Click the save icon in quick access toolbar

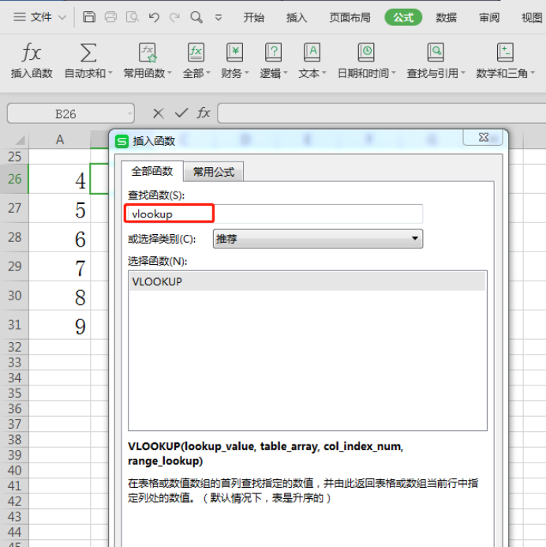pyautogui.click(x=89, y=17)
